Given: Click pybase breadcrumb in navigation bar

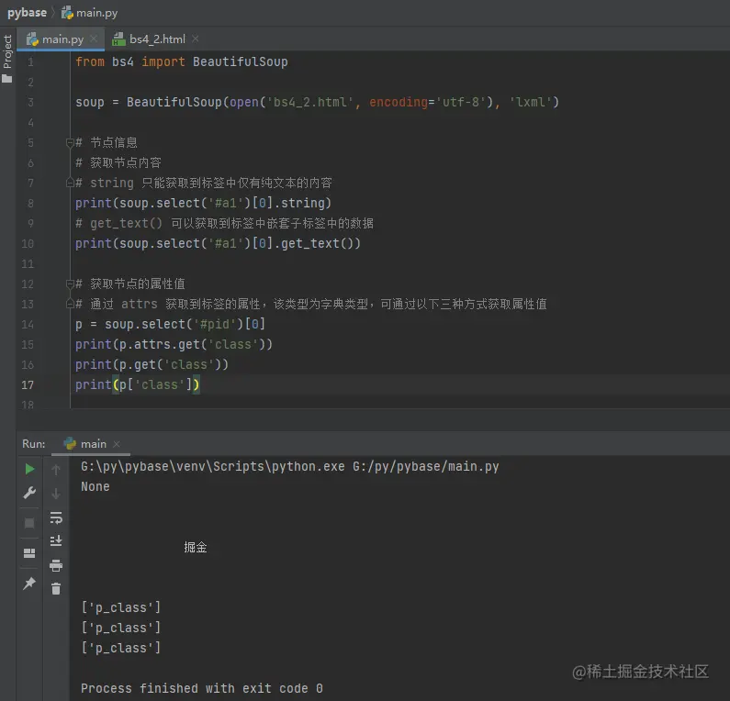Looking at the screenshot, I should (27, 13).
